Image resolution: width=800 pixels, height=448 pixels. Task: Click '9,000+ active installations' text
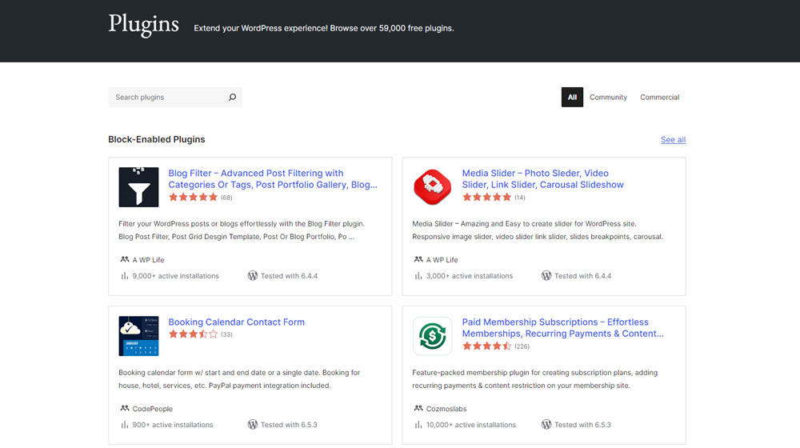[x=175, y=276]
